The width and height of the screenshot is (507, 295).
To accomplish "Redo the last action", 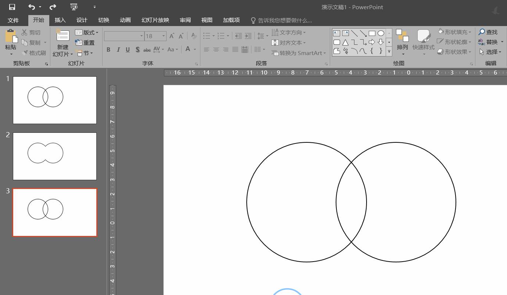I will tap(53, 7).
